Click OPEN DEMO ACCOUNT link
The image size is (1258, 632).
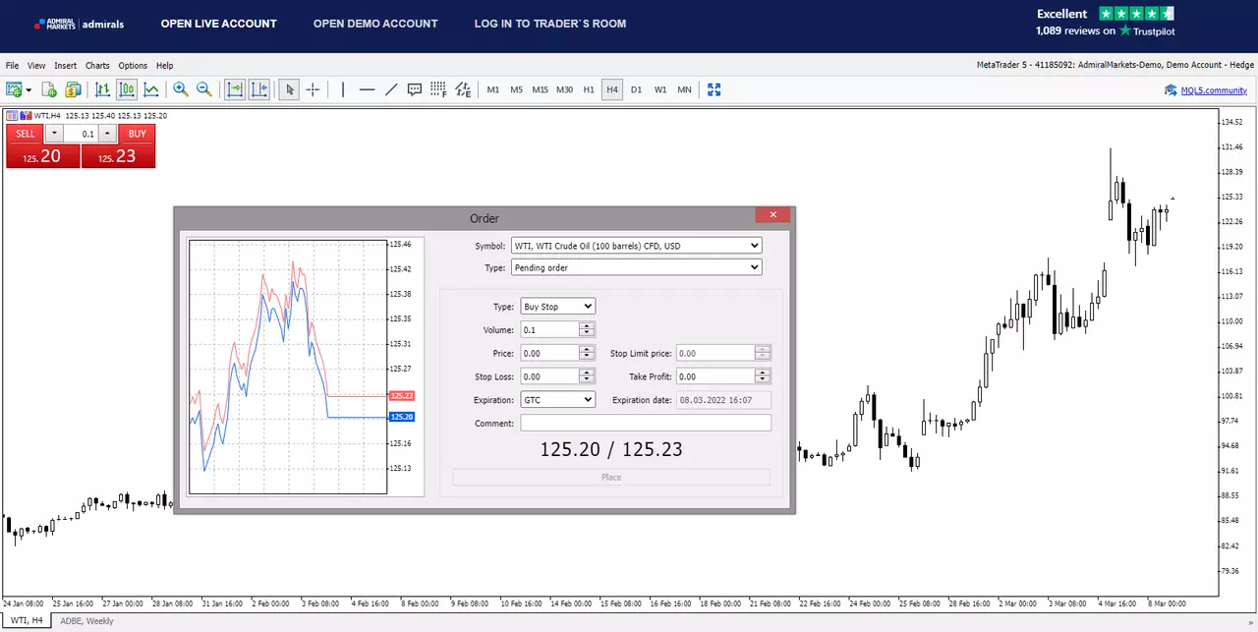click(375, 24)
